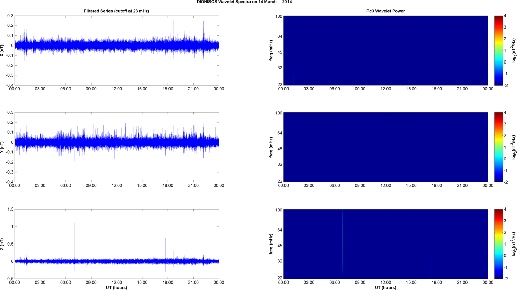The width and height of the screenshot is (517, 290).
Task: Click '15:00' tick under bottom spectrogram
Action: [411, 283]
